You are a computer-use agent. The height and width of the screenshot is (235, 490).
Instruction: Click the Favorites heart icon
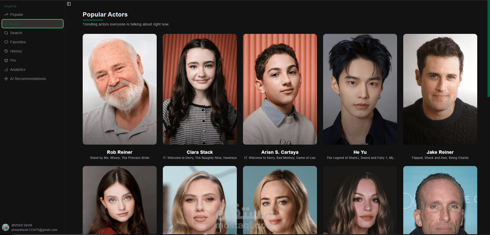(6, 42)
